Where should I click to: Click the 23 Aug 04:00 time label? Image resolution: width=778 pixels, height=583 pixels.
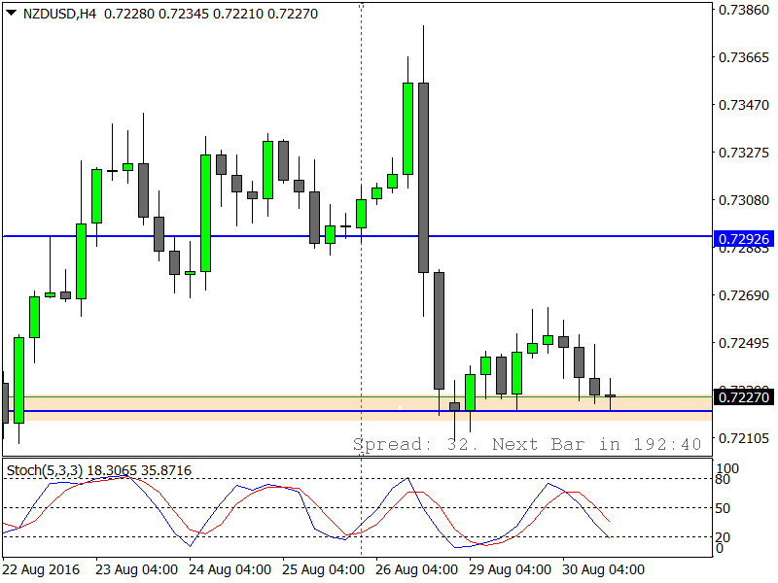click(136, 569)
